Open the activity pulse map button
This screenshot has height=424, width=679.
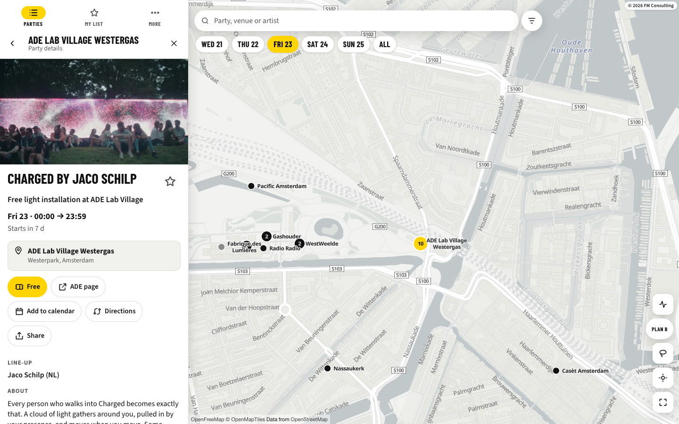click(x=663, y=304)
